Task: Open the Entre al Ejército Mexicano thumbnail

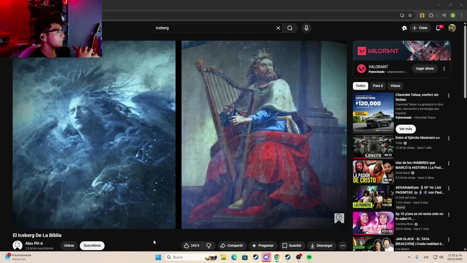Action: point(373,147)
